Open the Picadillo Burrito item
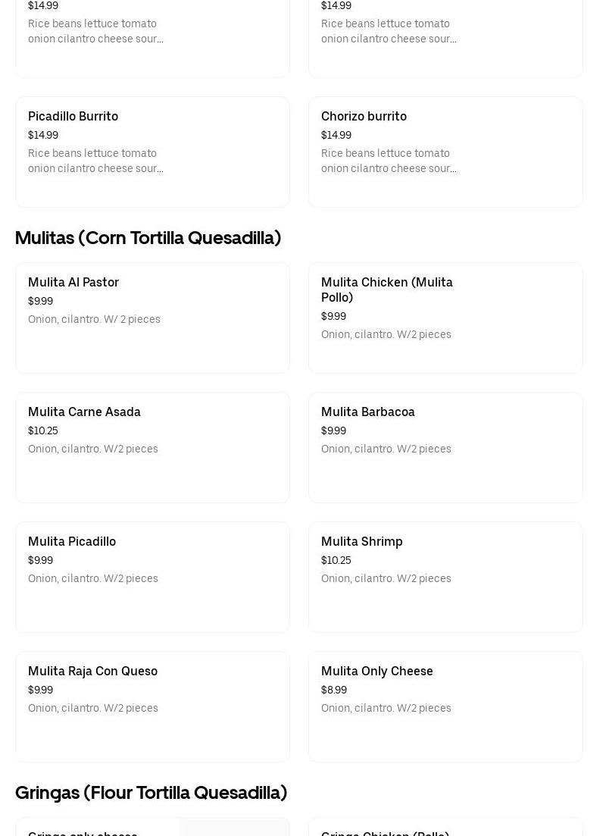Viewport: 609px width, 836px height. coord(73,117)
